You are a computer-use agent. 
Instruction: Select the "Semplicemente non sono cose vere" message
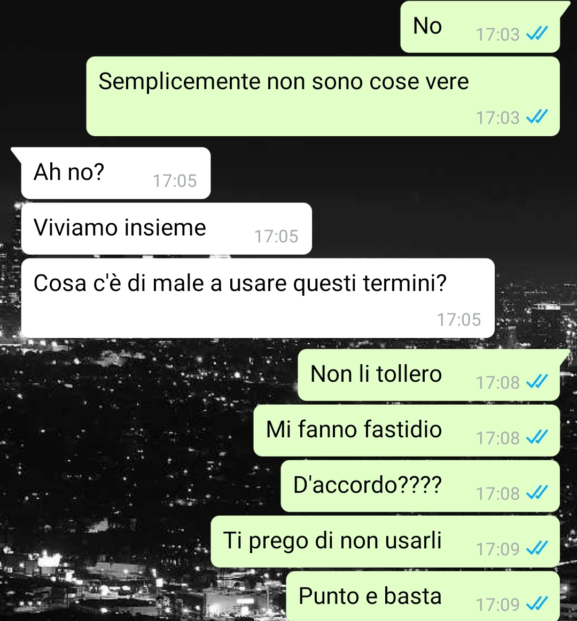(323, 96)
